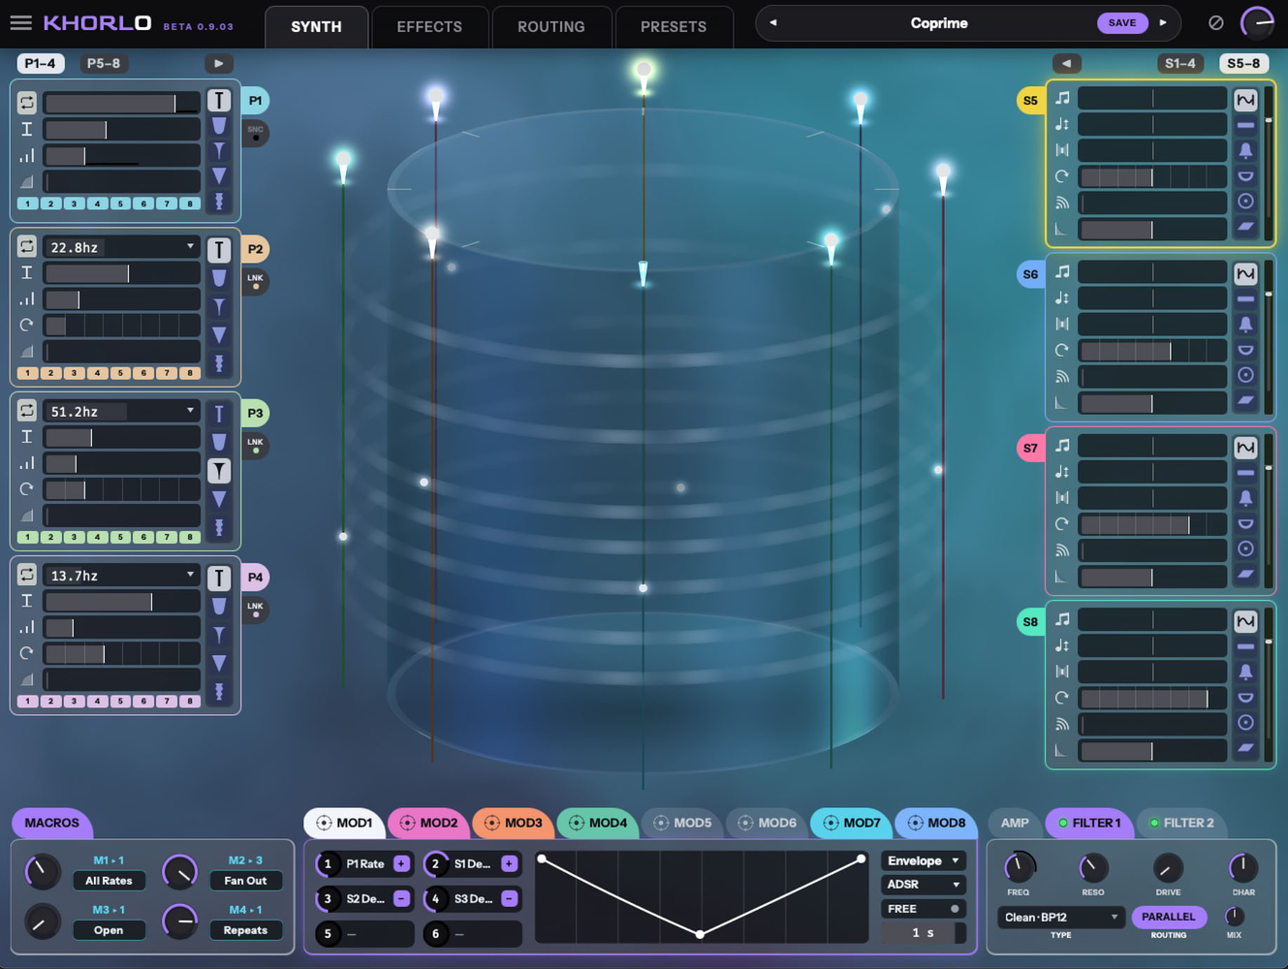Open the P3 51.2hz rate dropdown
The width and height of the screenshot is (1288, 969).
[x=121, y=411]
